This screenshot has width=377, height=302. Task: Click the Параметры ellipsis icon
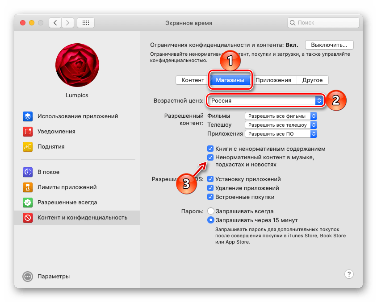28,277
